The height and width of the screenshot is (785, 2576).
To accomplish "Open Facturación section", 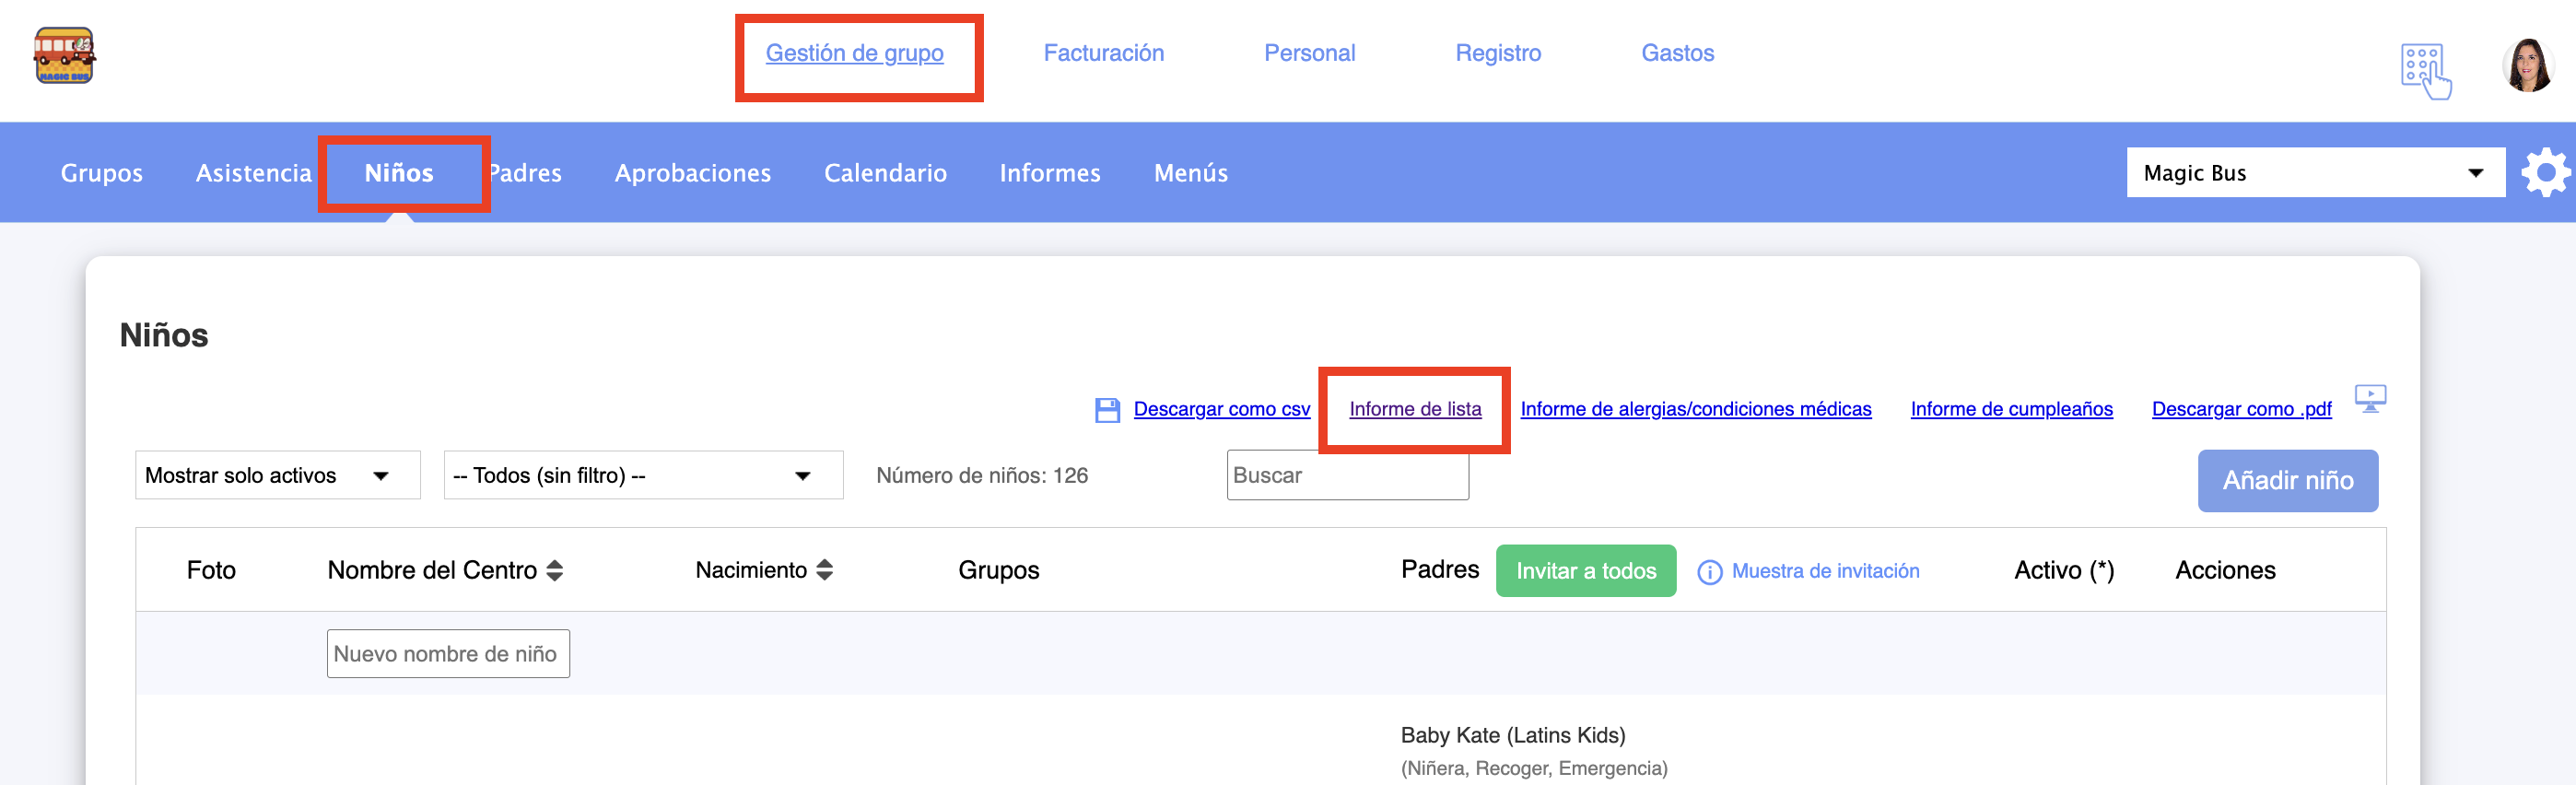I will 1104,53.
